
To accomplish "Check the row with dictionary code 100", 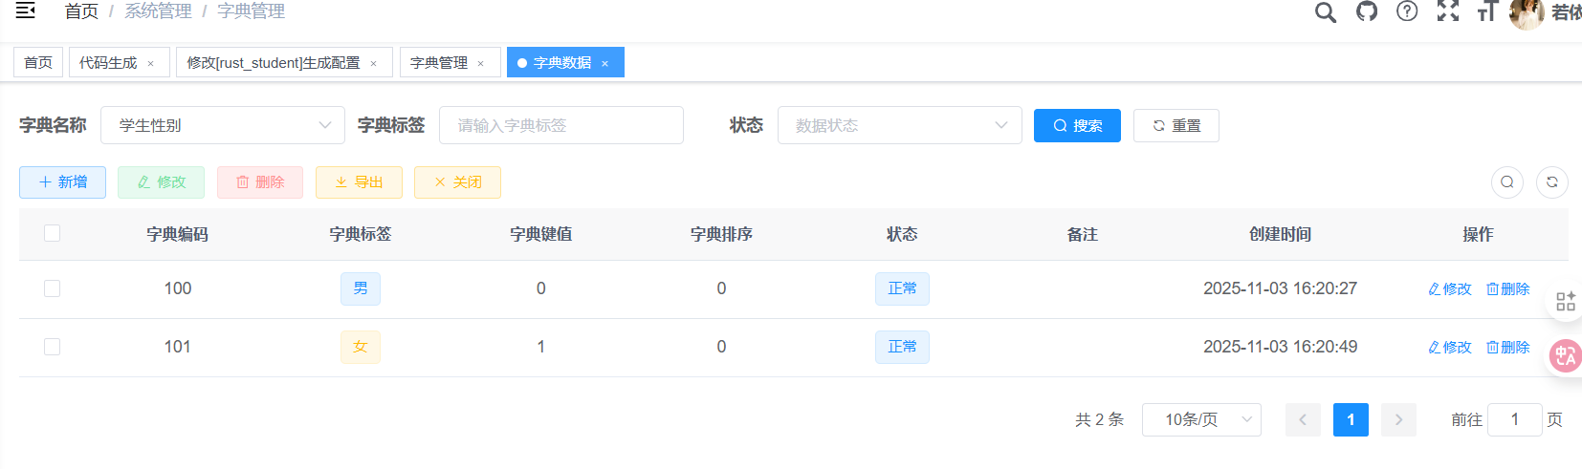I will (x=53, y=288).
